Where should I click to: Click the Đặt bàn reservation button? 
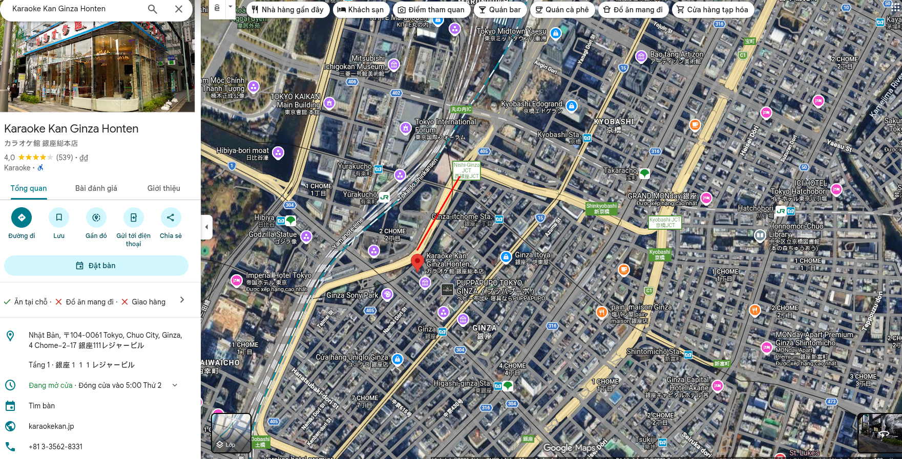(96, 266)
